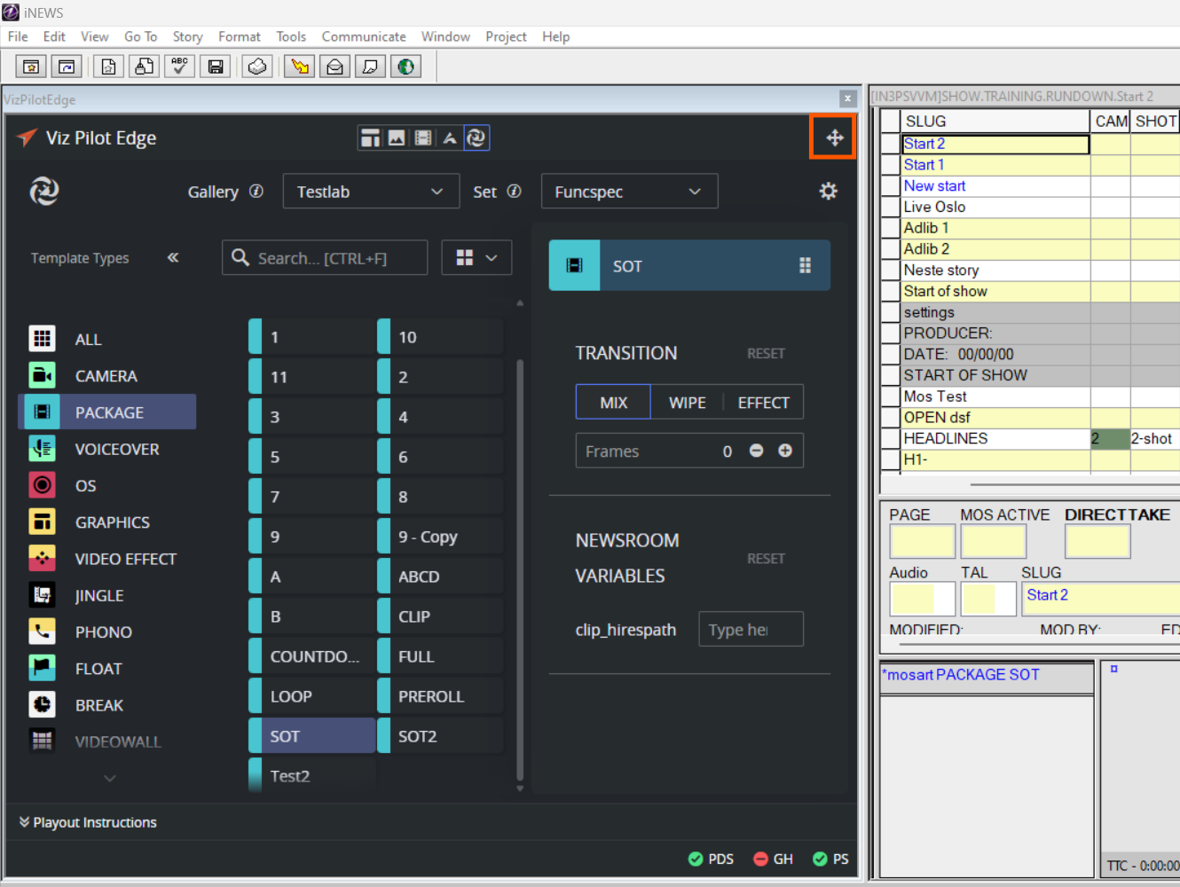Select the FLOAT template type

(107, 668)
